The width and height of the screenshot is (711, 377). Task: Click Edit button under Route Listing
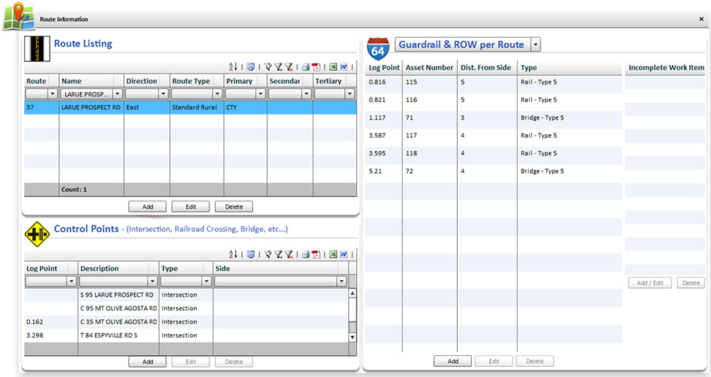click(190, 207)
